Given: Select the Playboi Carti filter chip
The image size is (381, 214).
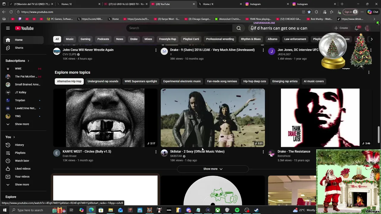Looking at the screenshot, I should tap(191, 39).
